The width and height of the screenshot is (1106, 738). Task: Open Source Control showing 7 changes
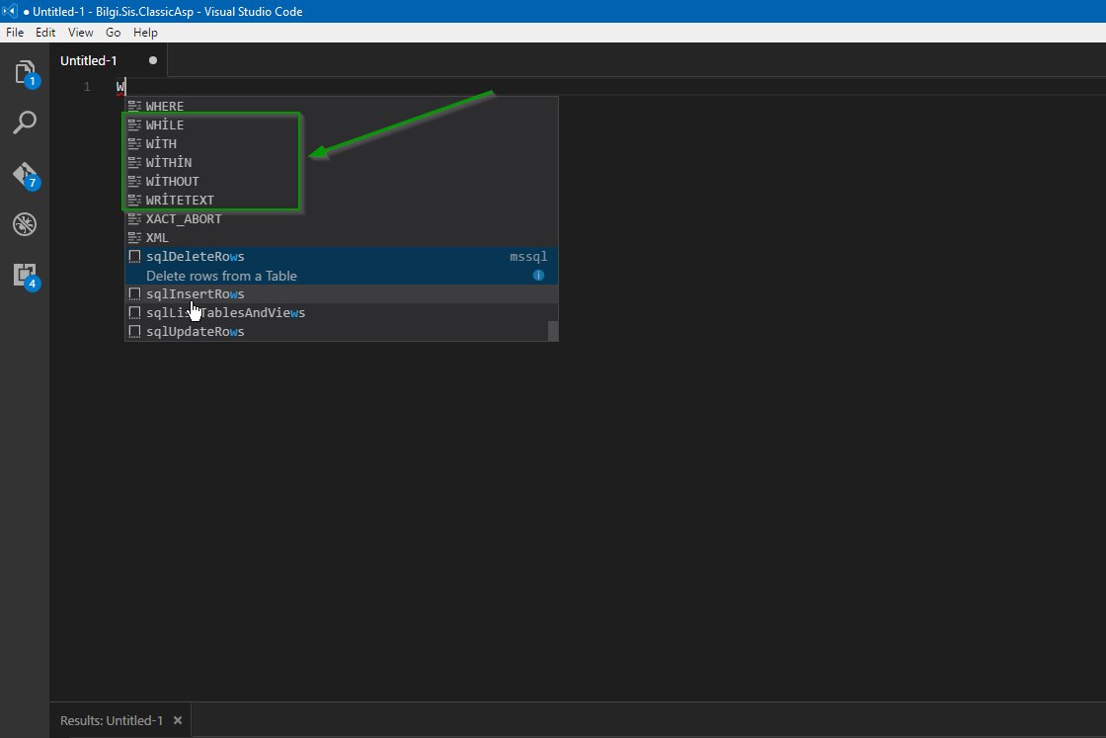point(25,174)
